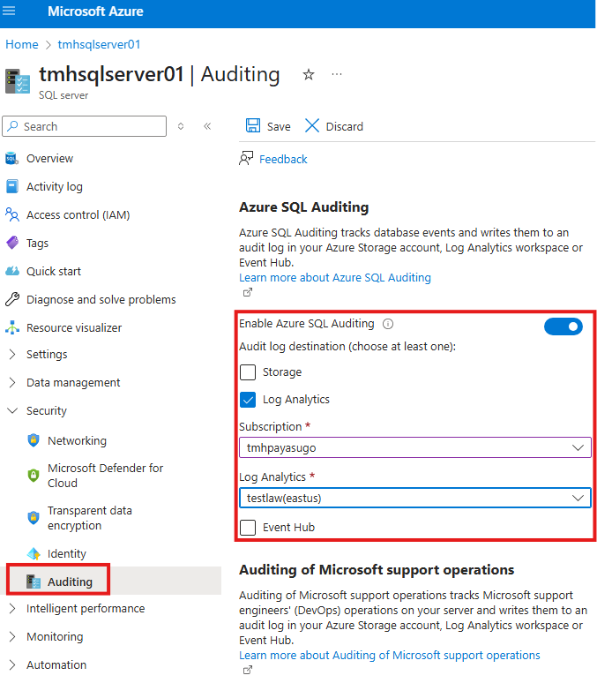Click the Transparent data encryption icon
Screen dimensions: 597x683
[34, 517]
